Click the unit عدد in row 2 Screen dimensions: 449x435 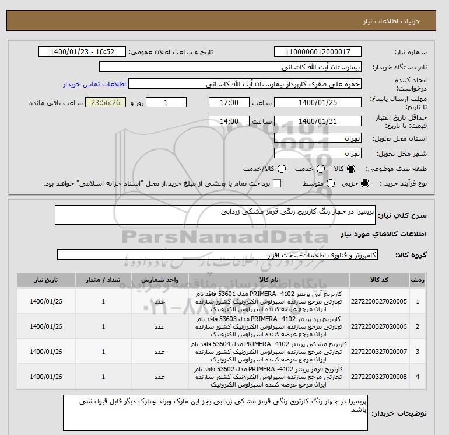(x=160, y=326)
